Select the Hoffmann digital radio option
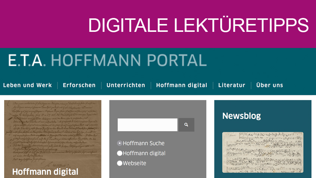The width and height of the screenshot is (316, 178). coord(120,153)
